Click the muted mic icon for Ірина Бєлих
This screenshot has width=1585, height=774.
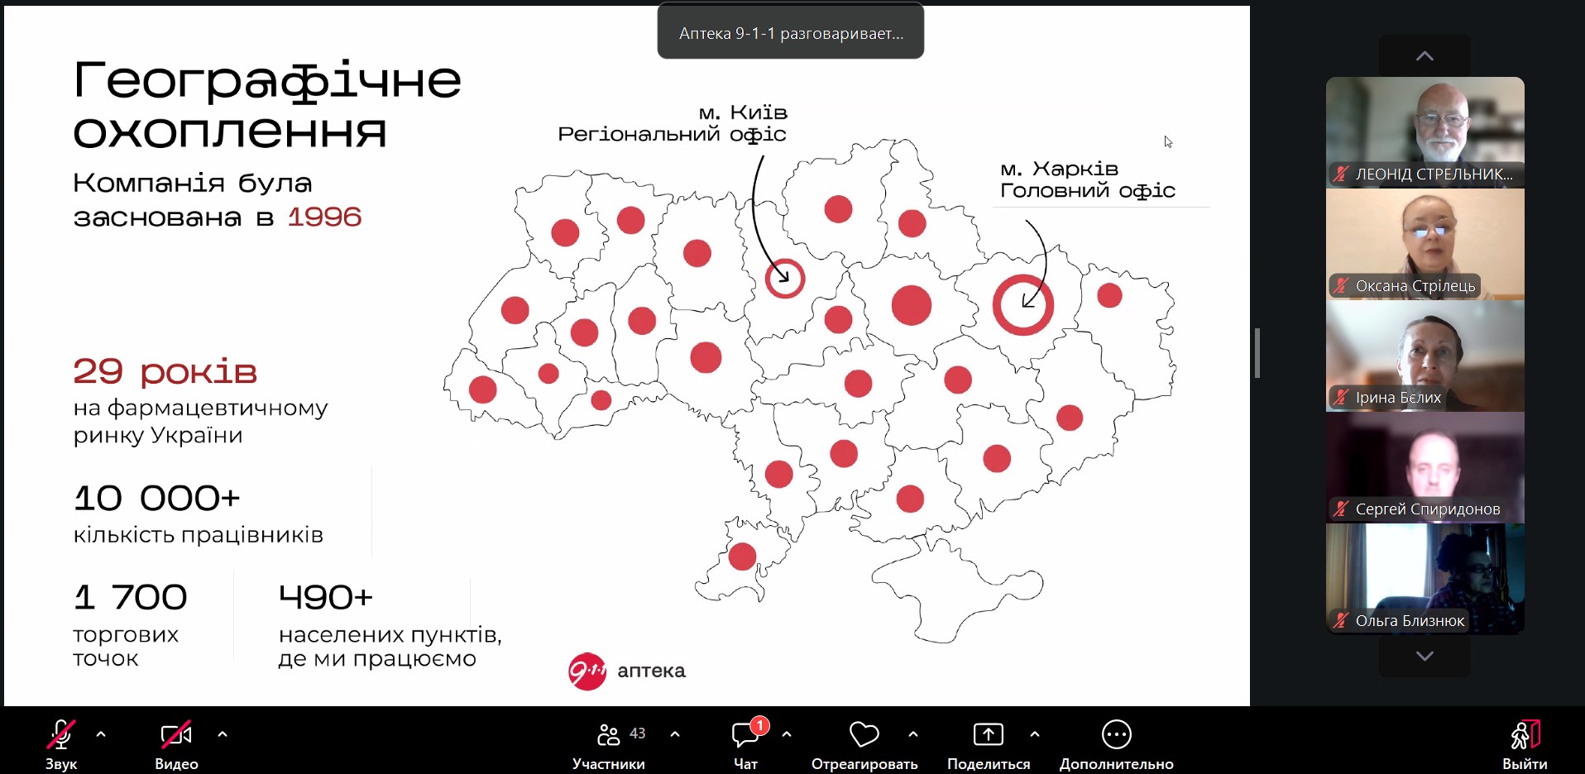[1341, 398]
